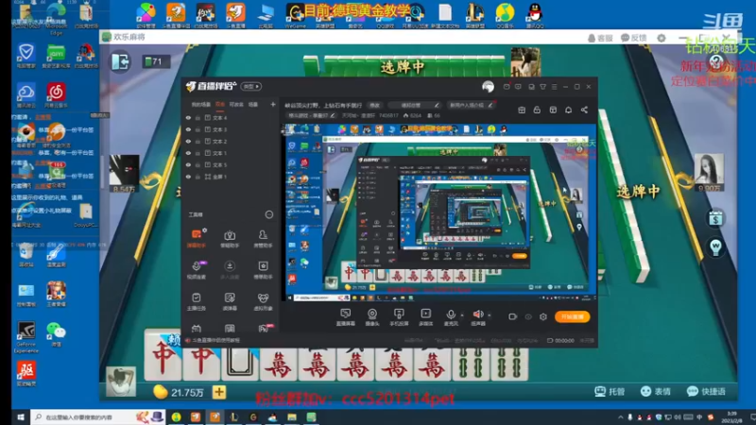Start recording with the camera icon
Viewport: 756px width, 425px height.
pos(512,316)
